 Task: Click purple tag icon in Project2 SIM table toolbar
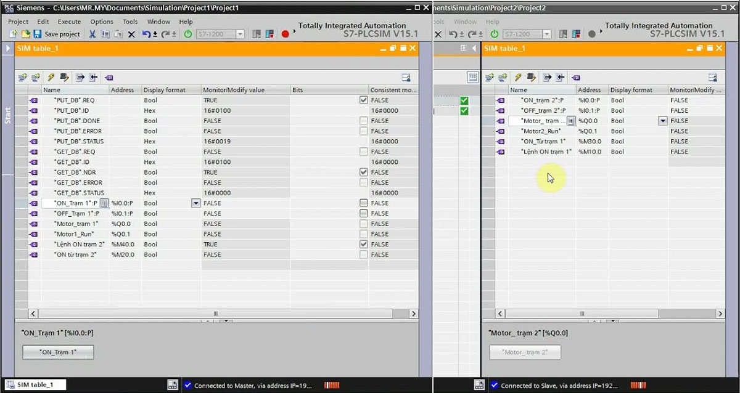(x=576, y=78)
